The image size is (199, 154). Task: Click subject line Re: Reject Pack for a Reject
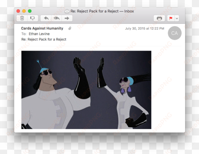click(44, 40)
